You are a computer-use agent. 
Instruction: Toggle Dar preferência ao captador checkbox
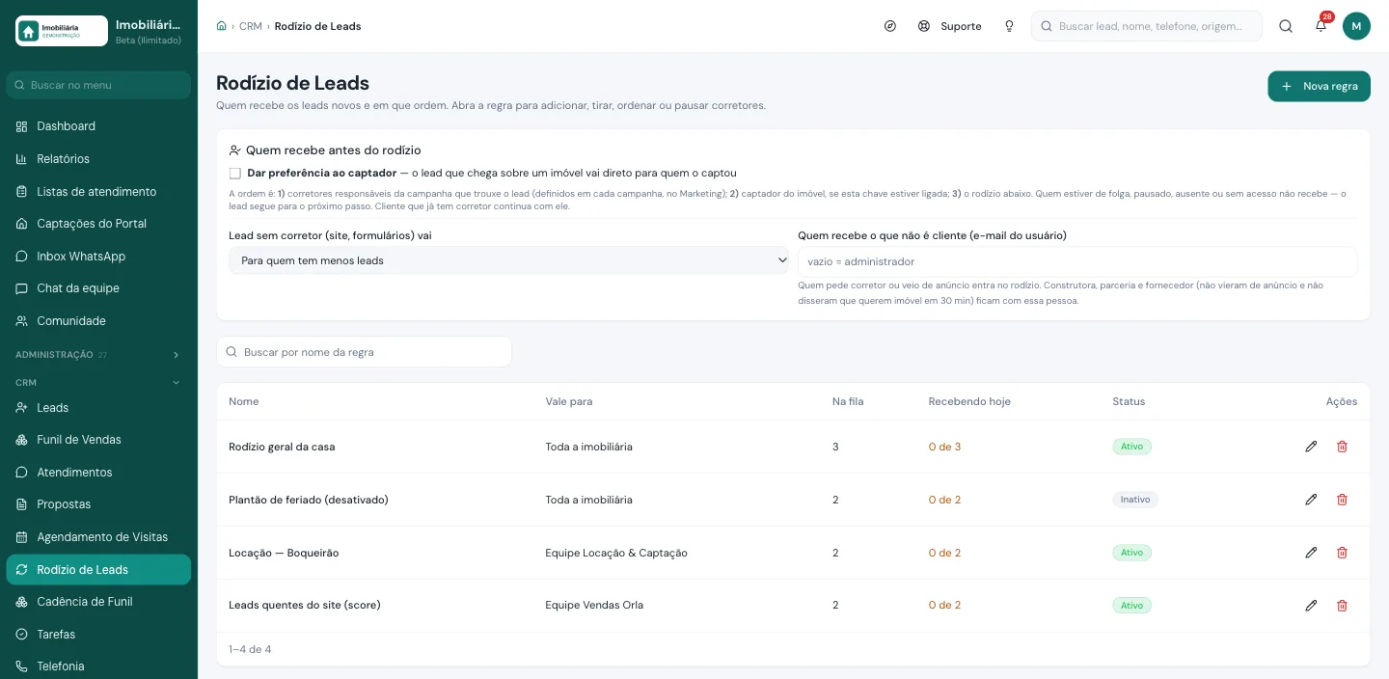click(234, 174)
